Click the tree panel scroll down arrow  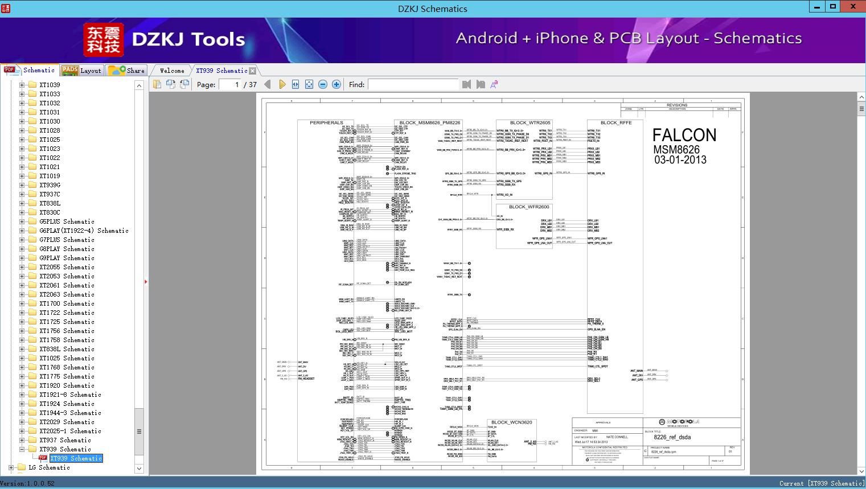[x=139, y=469]
